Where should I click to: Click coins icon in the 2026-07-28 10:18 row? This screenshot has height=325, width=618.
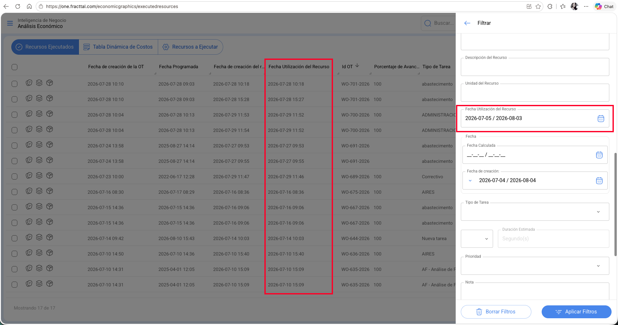pos(29,83)
